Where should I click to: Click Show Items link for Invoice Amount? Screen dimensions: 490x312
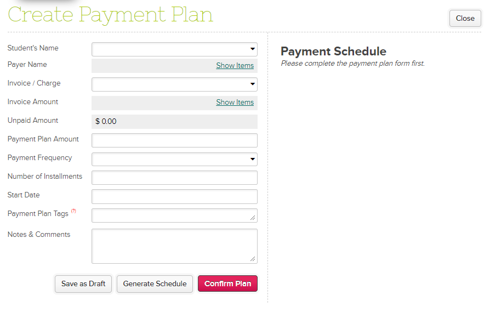[235, 103]
